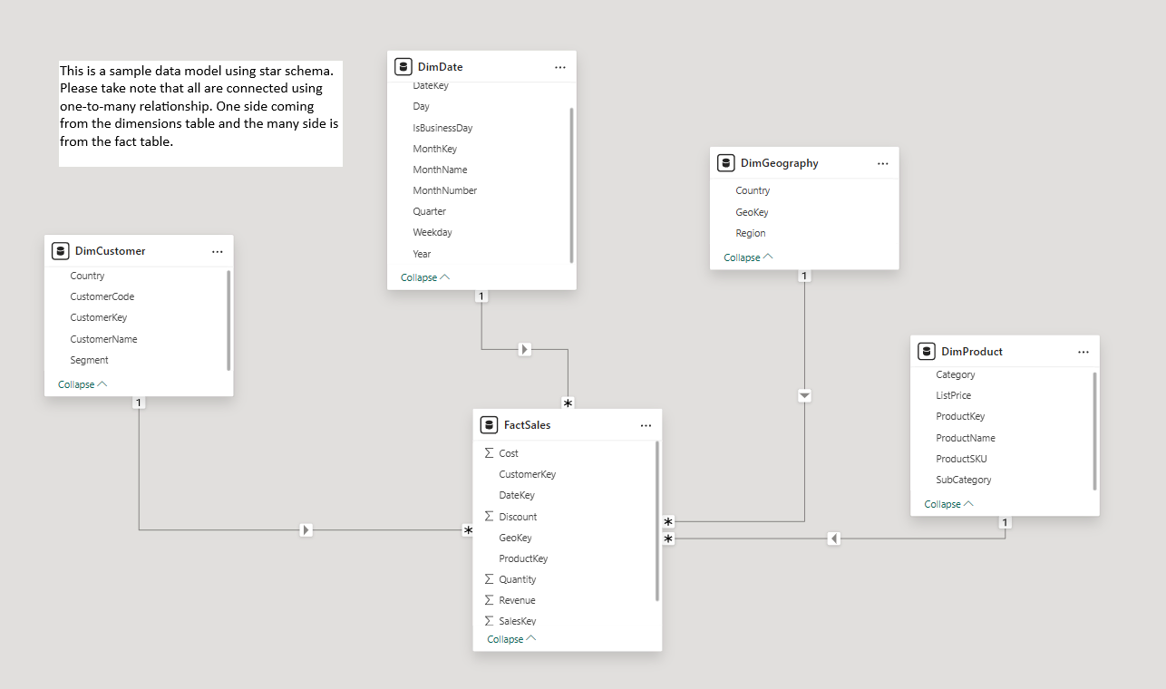1166x689 pixels.
Task: Collapse the DimProduct table
Action: (948, 504)
